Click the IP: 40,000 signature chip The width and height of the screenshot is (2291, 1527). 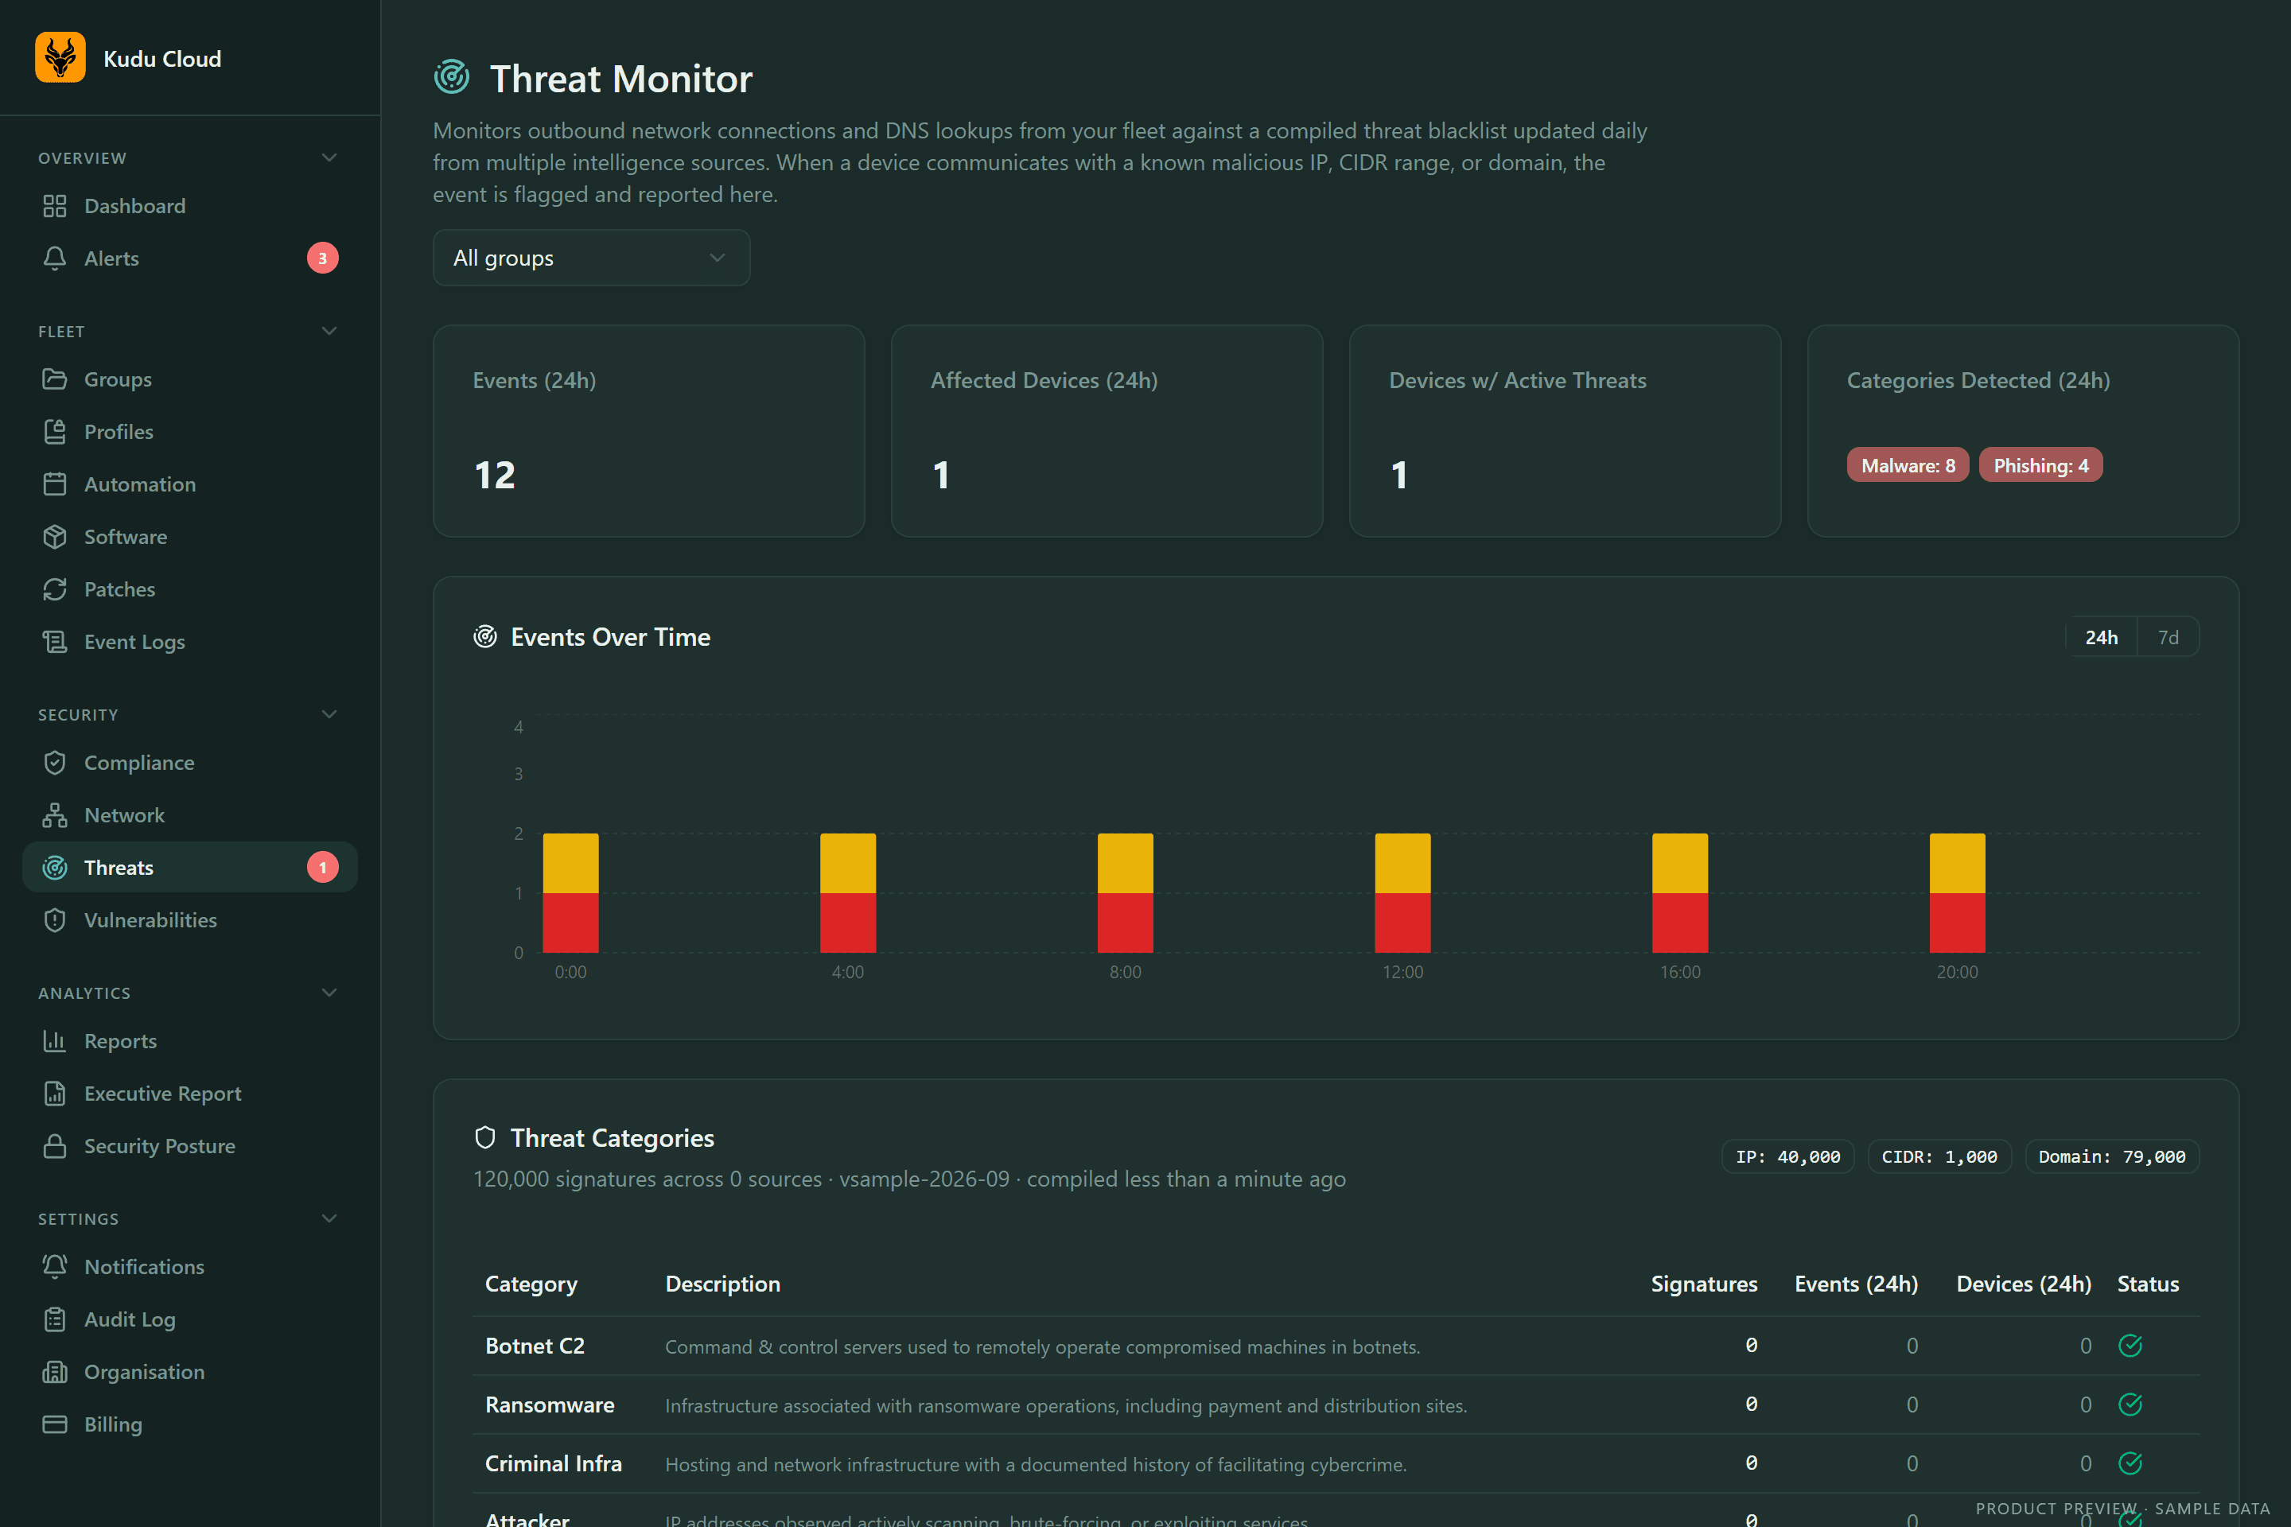[x=1787, y=1157]
